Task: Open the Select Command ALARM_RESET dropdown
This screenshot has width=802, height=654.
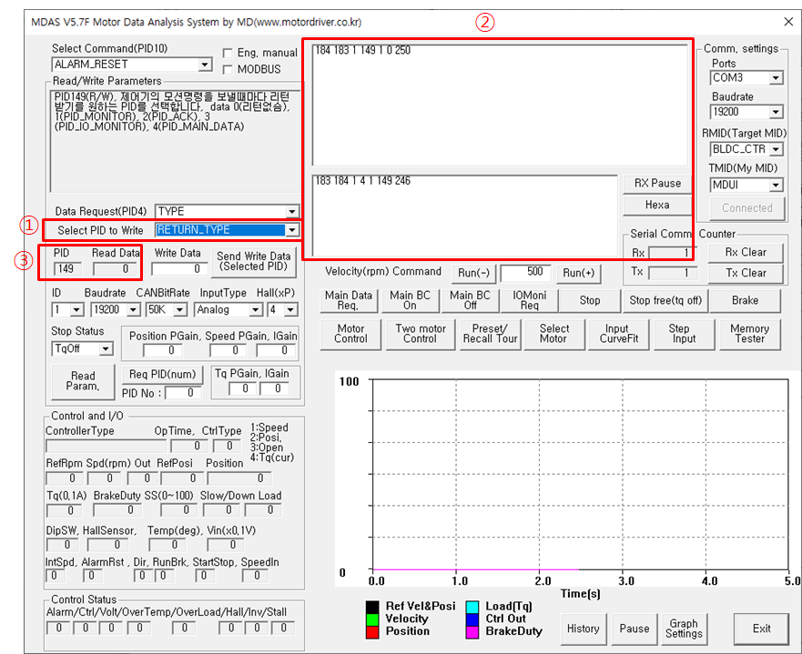Action: click(205, 65)
